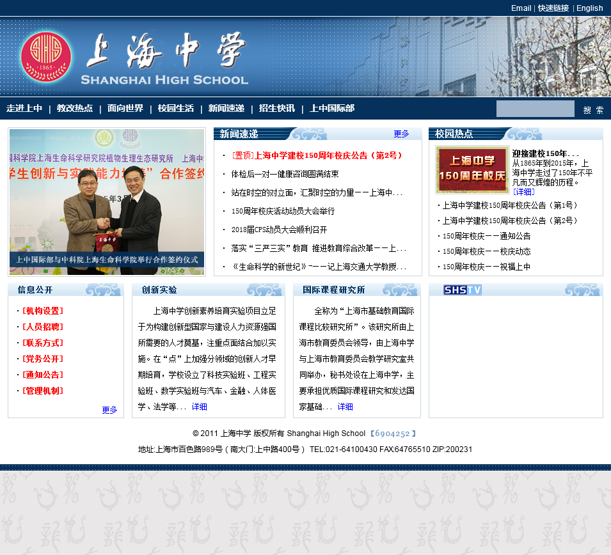Click the 搜索 search button

coord(594,110)
